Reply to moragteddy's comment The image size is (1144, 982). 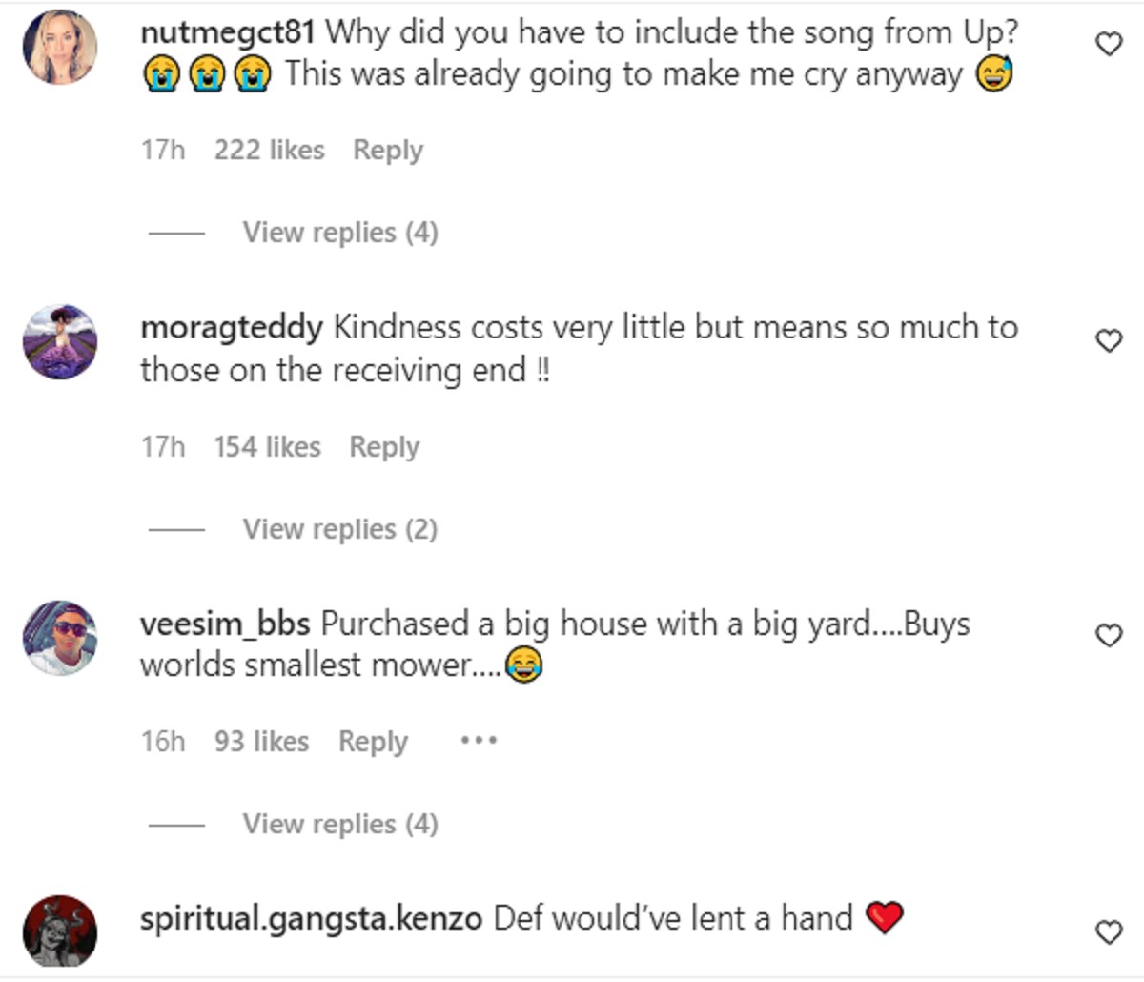click(383, 446)
